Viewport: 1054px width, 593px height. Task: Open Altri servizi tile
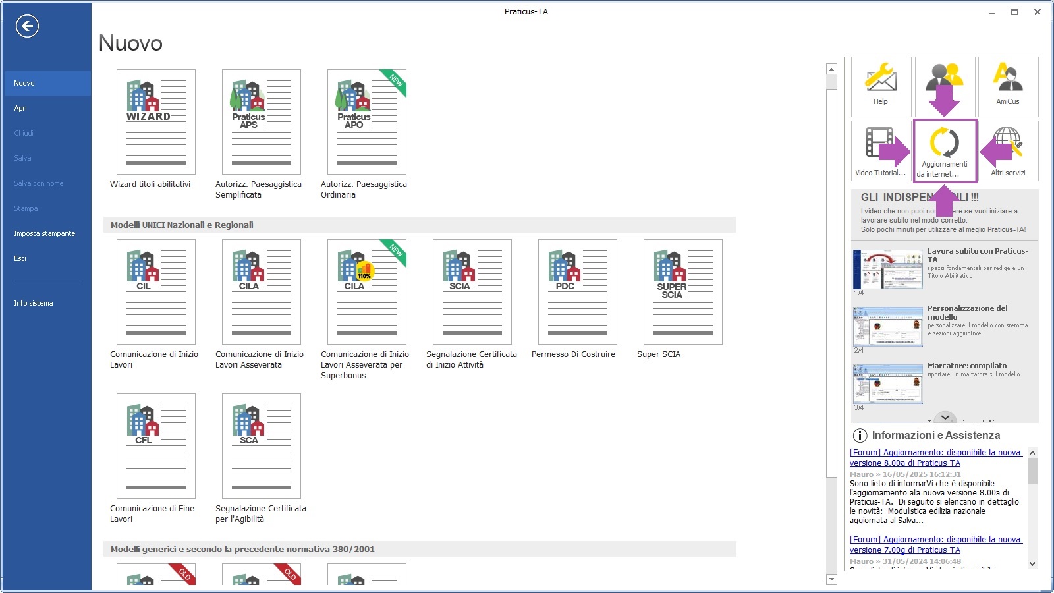click(1009, 150)
